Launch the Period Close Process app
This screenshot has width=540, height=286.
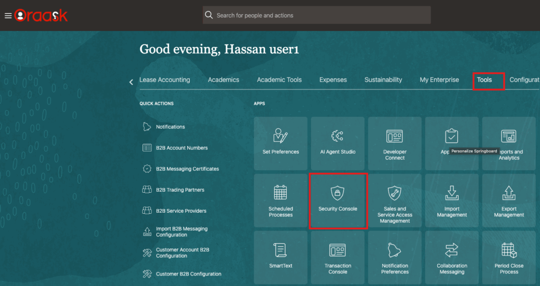pos(509,258)
